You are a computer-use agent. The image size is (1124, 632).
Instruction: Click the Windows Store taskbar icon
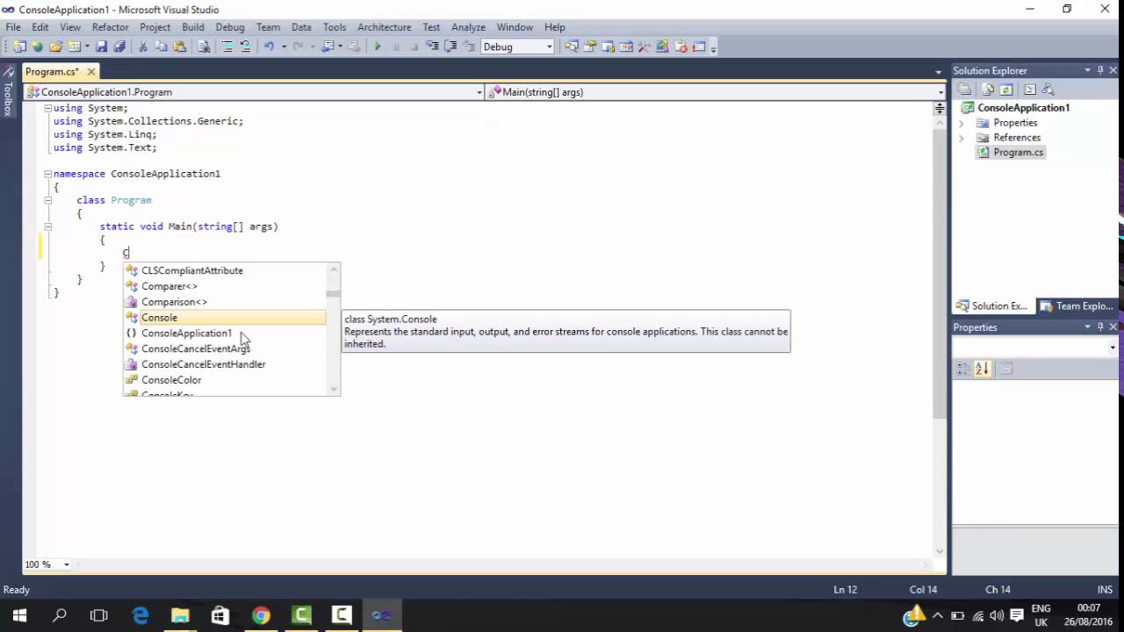[x=220, y=615]
